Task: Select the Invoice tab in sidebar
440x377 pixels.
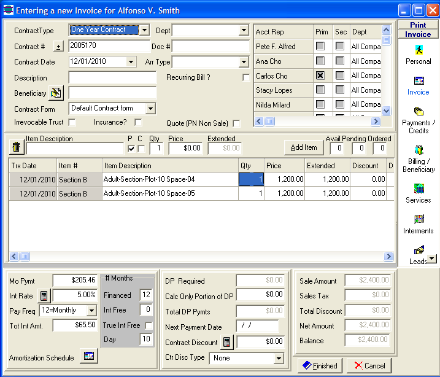Action: [419, 85]
